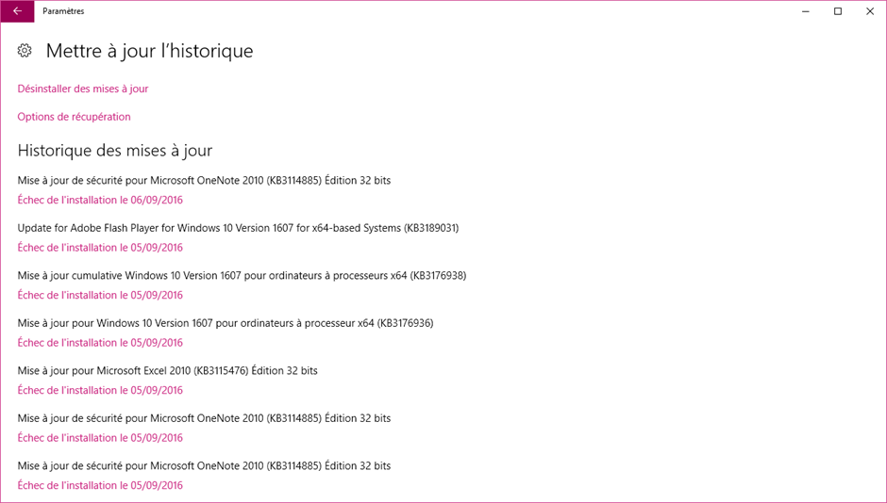The image size is (887, 503).
Task: Select the Adobe Flash Player KB3189031 entry
Action: click(238, 228)
